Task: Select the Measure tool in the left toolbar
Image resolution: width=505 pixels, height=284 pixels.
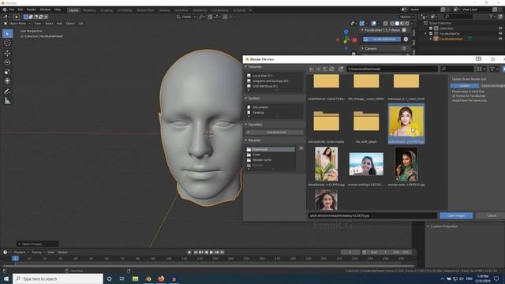Action: click(7, 101)
